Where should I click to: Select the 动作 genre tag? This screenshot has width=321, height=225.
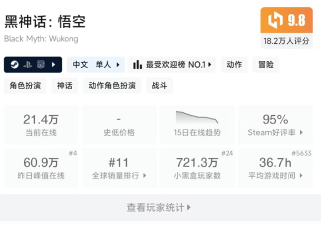(x=234, y=65)
